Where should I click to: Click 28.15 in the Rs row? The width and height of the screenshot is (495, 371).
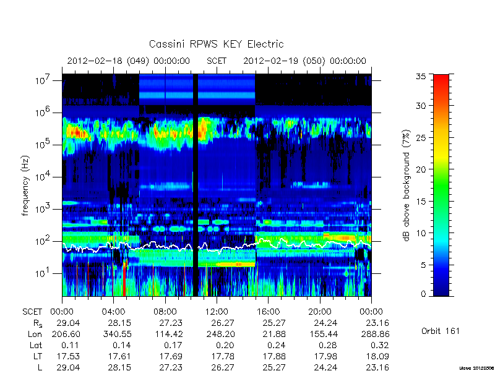coord(119,323)
